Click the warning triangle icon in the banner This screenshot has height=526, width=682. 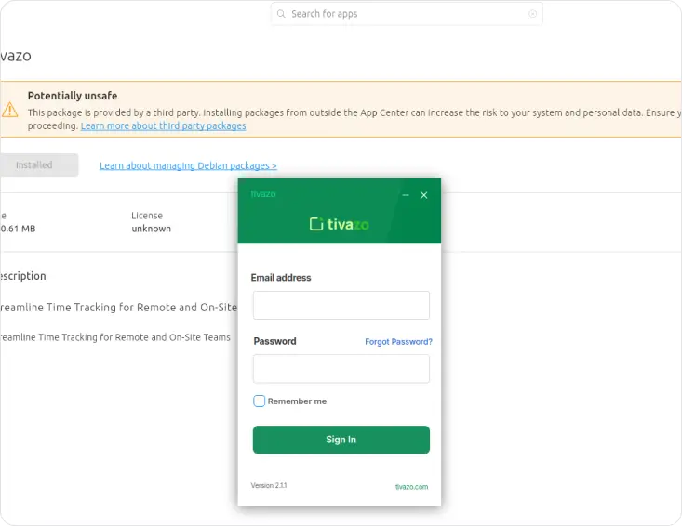9,110
